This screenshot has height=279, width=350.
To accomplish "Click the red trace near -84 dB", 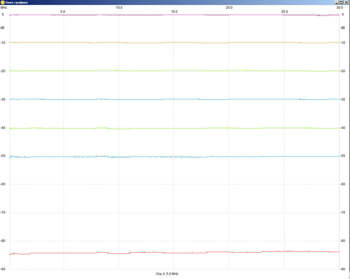I will (174, 253).
